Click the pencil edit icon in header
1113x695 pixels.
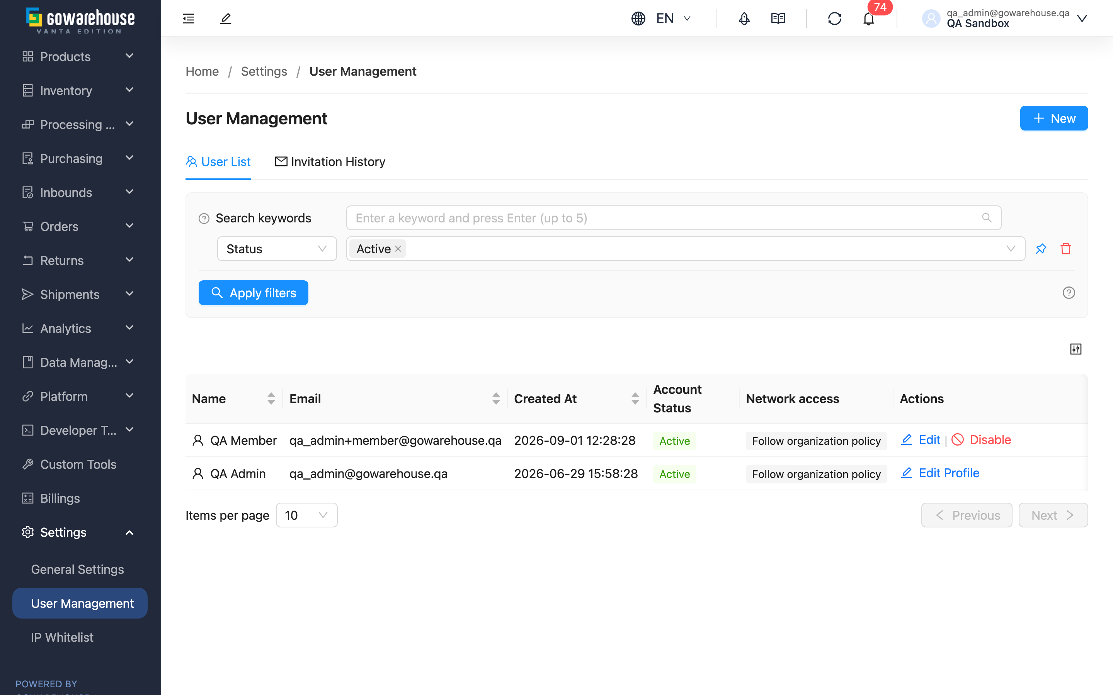[225, 19]
